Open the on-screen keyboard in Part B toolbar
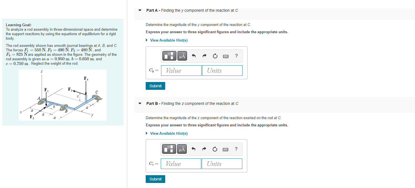The image size is (415, 188). point(226,149)
